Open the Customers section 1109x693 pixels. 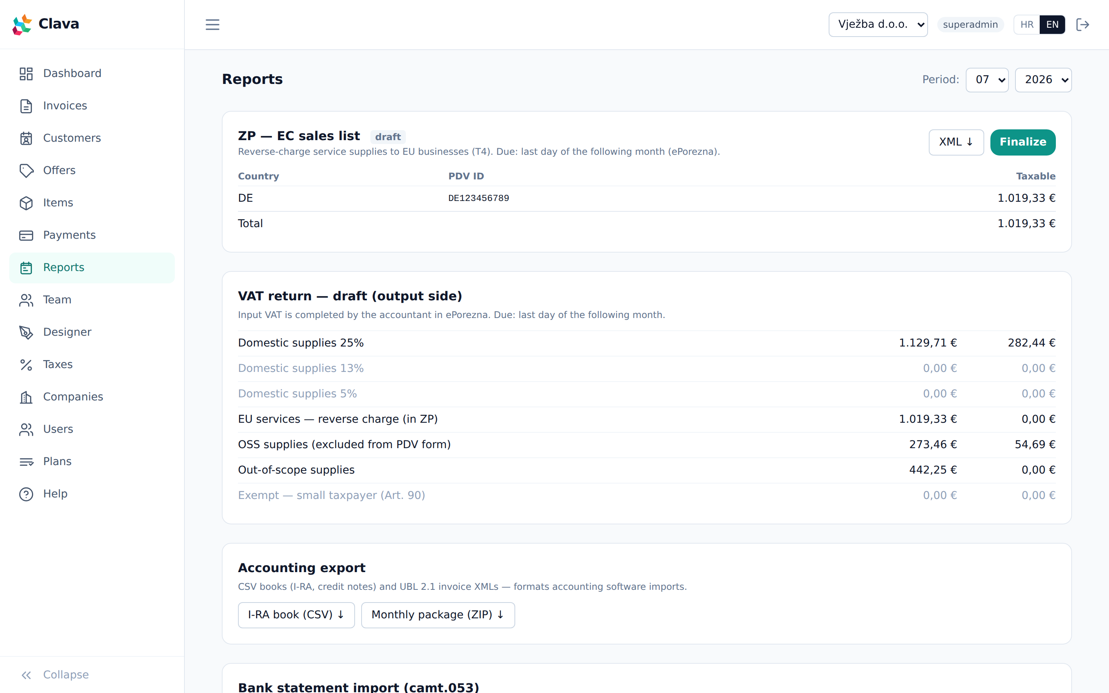(92, 139)
